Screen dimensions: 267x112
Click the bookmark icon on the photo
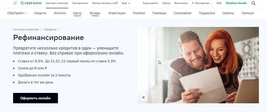click(x=144, y=98)
